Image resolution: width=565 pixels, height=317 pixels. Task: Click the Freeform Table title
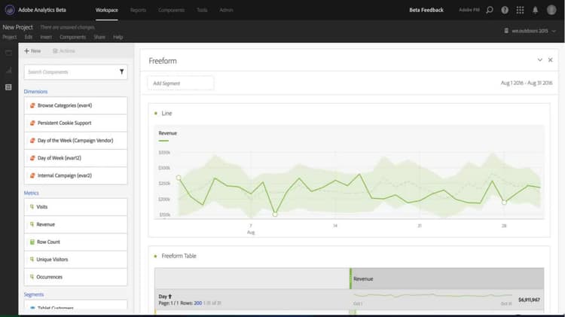click(179, 256)
